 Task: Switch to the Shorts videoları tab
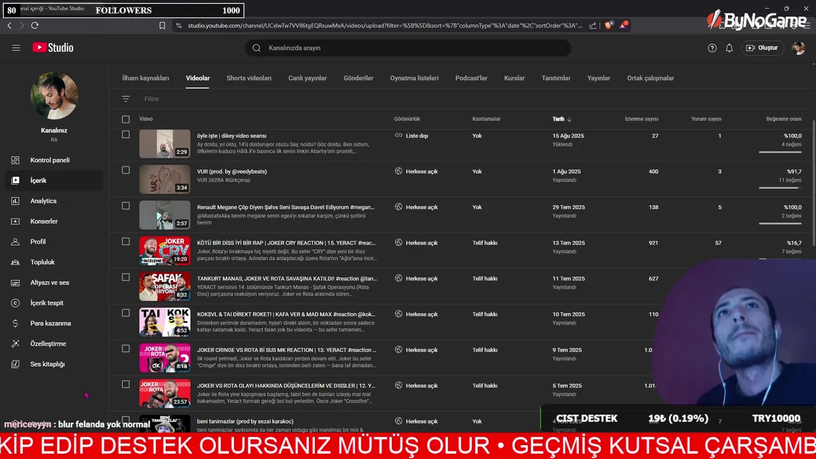click(x=249, y=78)
